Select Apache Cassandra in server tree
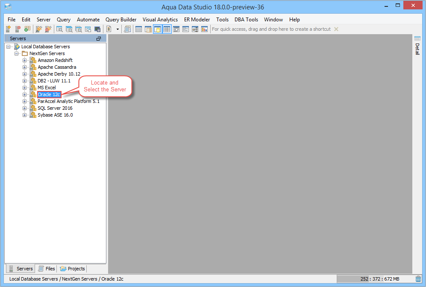This screenshot has width=426, height=287. pos(57,67)
